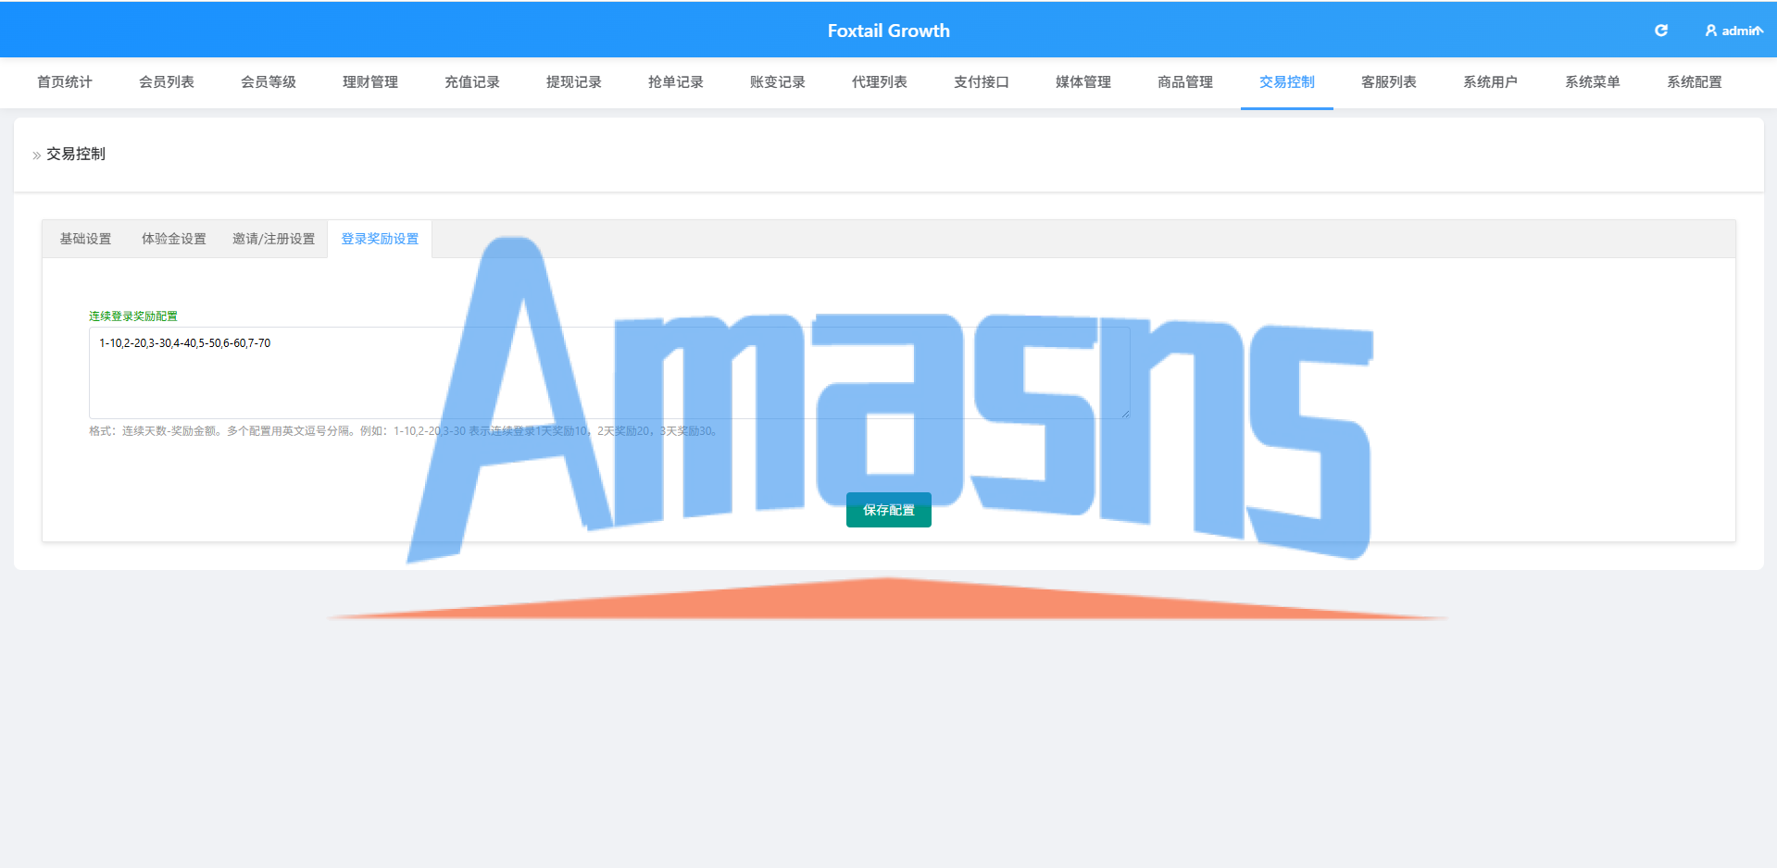
Task: Navigate to 系统配置
Action: click(x=1695, y=82)
